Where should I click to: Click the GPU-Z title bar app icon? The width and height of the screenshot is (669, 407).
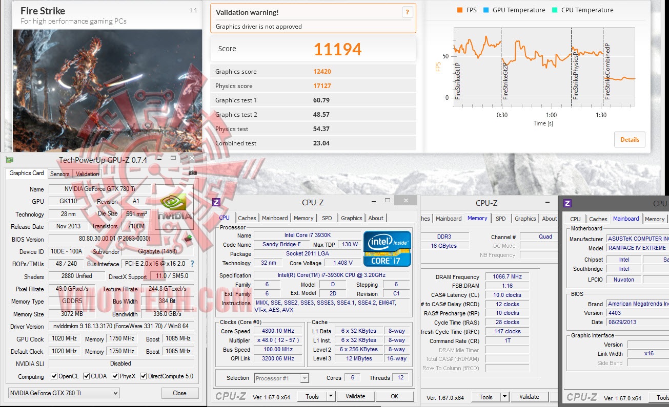click(9, 160)
